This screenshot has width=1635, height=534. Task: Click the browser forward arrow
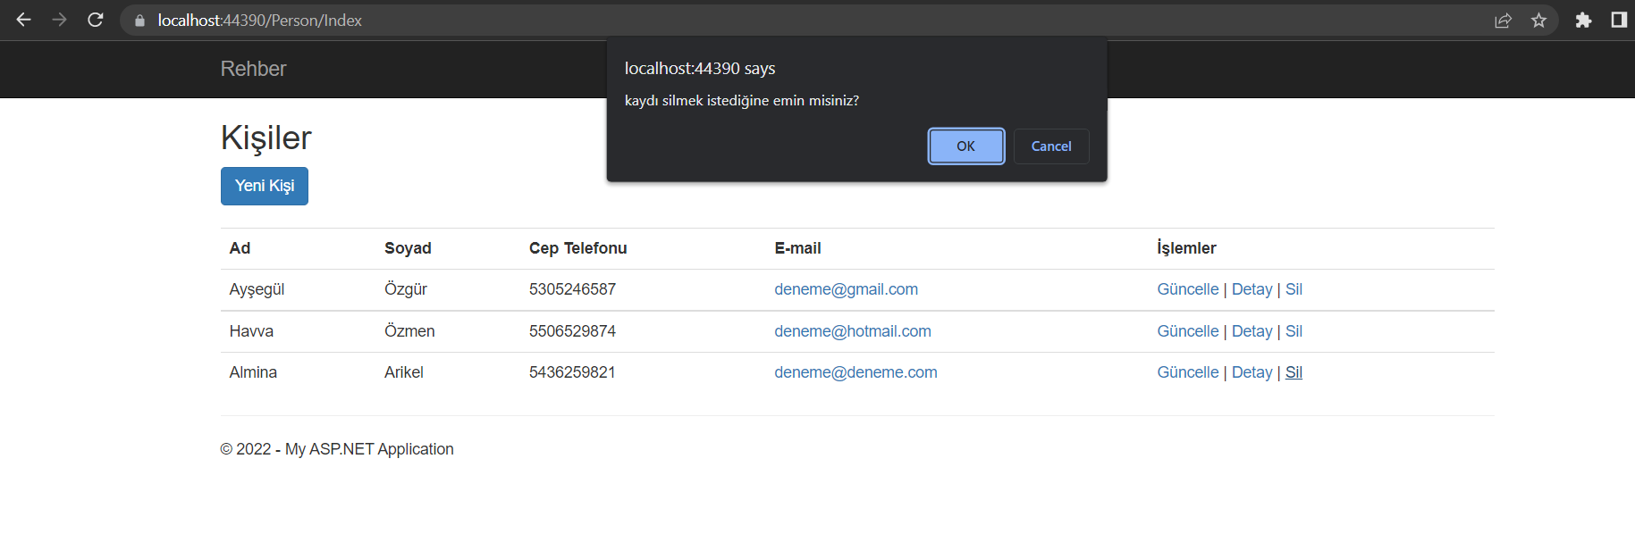(60, 20)
